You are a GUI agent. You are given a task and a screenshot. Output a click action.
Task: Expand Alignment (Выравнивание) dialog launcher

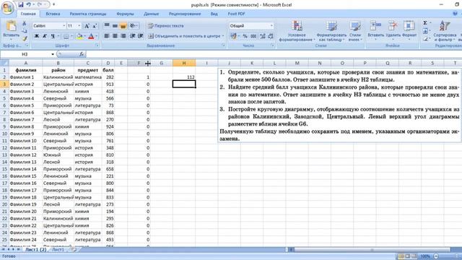click(223, 45)
